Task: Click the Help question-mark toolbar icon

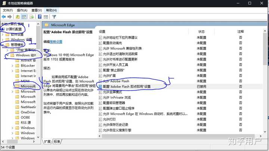Action: [40, 17]
